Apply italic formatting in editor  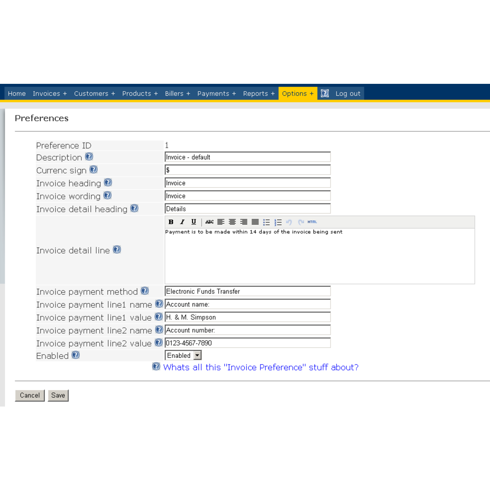click(x=182, y=222)
